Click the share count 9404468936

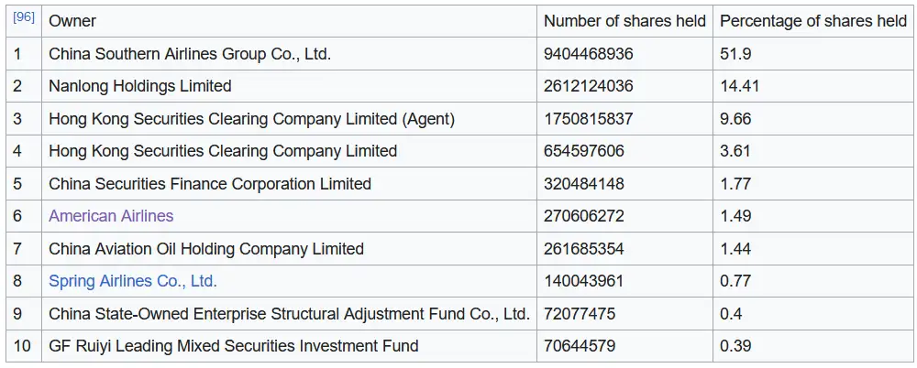click(x=589, y=54)
